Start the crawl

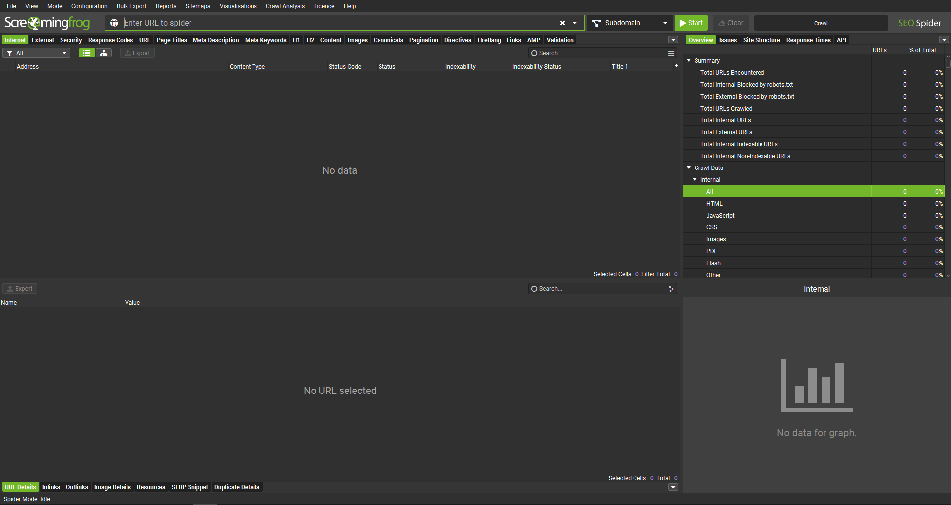point(691,23)
